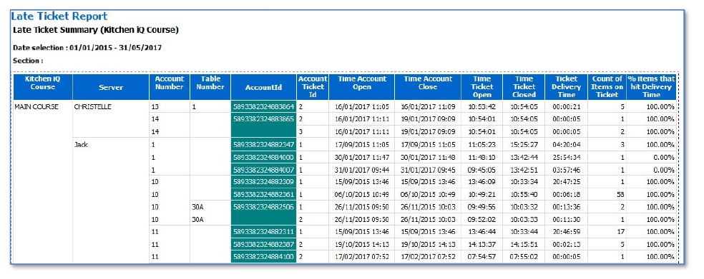Click delivery time 20:46:59
Screen dimensions: 704x279
click(x=566, y=233)
